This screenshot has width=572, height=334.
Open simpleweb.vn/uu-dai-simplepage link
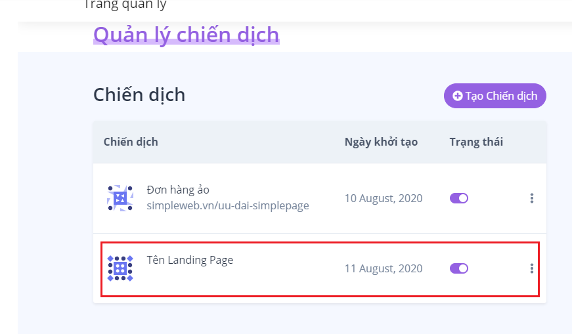(x=228, y=205)
